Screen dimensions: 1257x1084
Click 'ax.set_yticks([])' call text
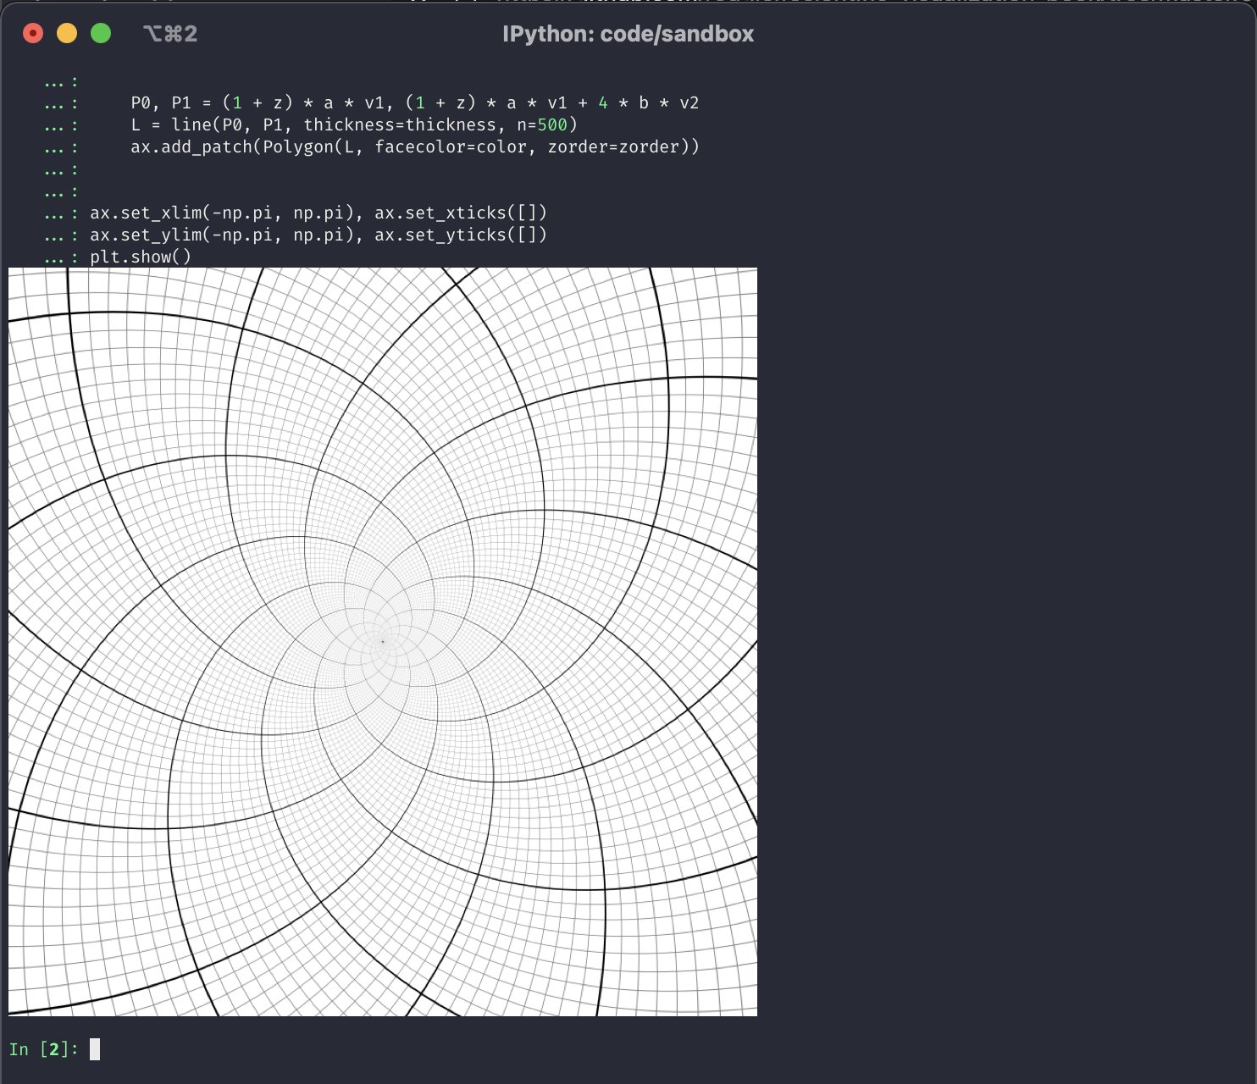click(x=461, y=235)
